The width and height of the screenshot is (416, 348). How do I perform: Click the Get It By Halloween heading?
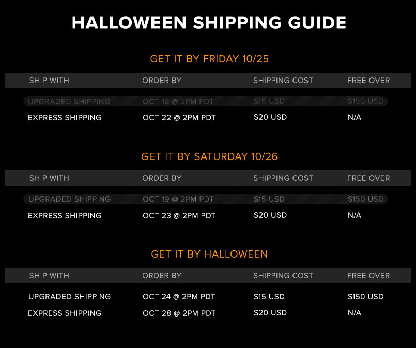tap(209, 254)
